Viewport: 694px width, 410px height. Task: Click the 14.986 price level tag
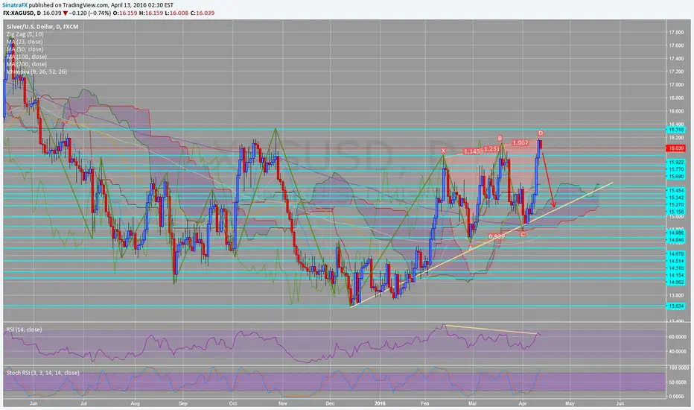675,233
